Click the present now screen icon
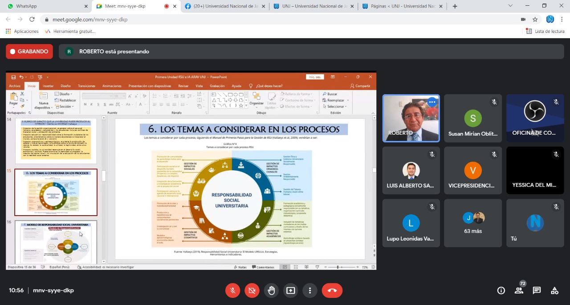The width and height of the screenshot is (570, 305). pos(290,290)
